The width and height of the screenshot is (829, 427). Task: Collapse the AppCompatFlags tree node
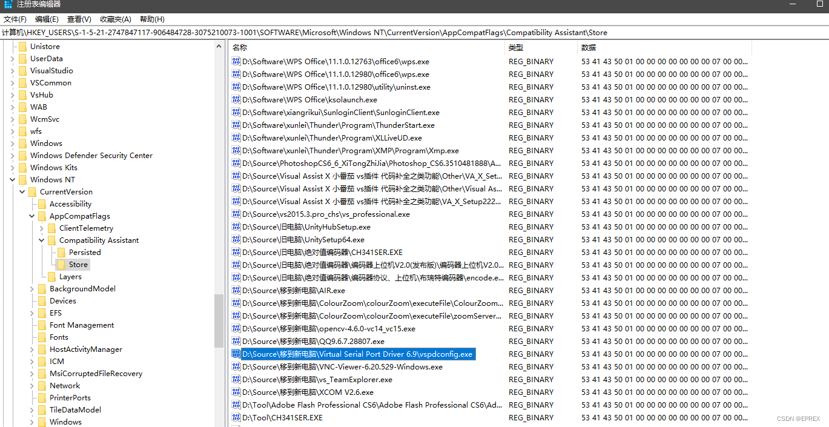coord(32,216)
